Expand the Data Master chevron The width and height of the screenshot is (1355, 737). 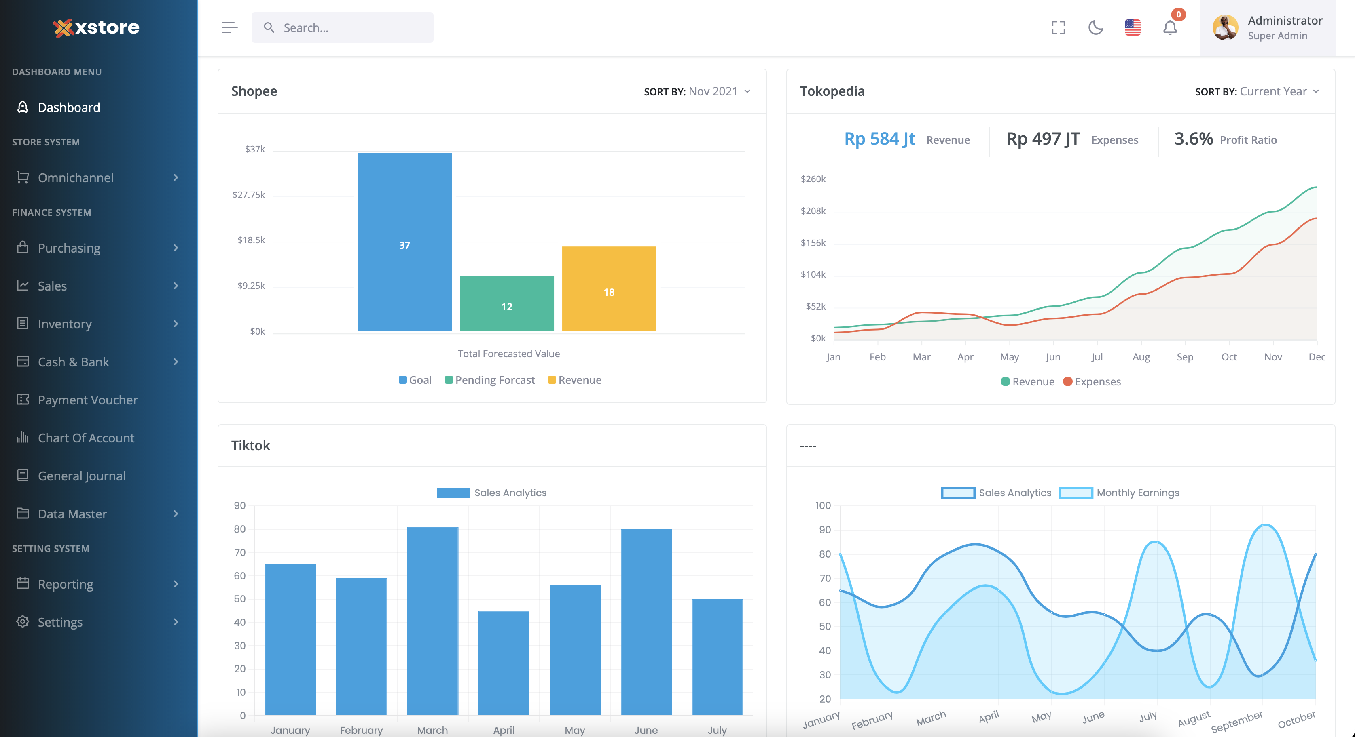click(x=176, y=513)
